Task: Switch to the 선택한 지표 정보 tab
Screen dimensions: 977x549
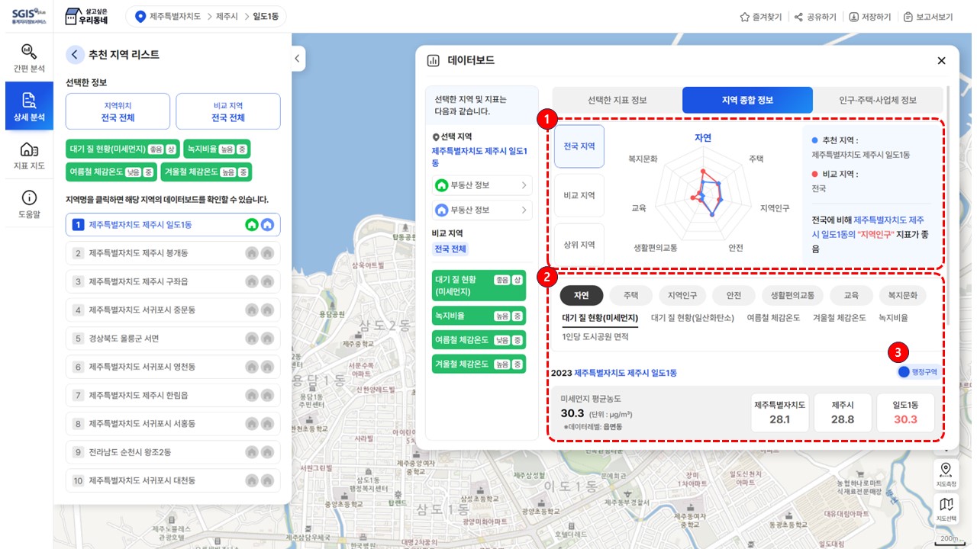Action: click(617, 100)
